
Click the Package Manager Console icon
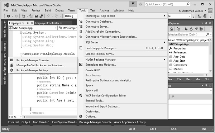click(x=12, y=60)
